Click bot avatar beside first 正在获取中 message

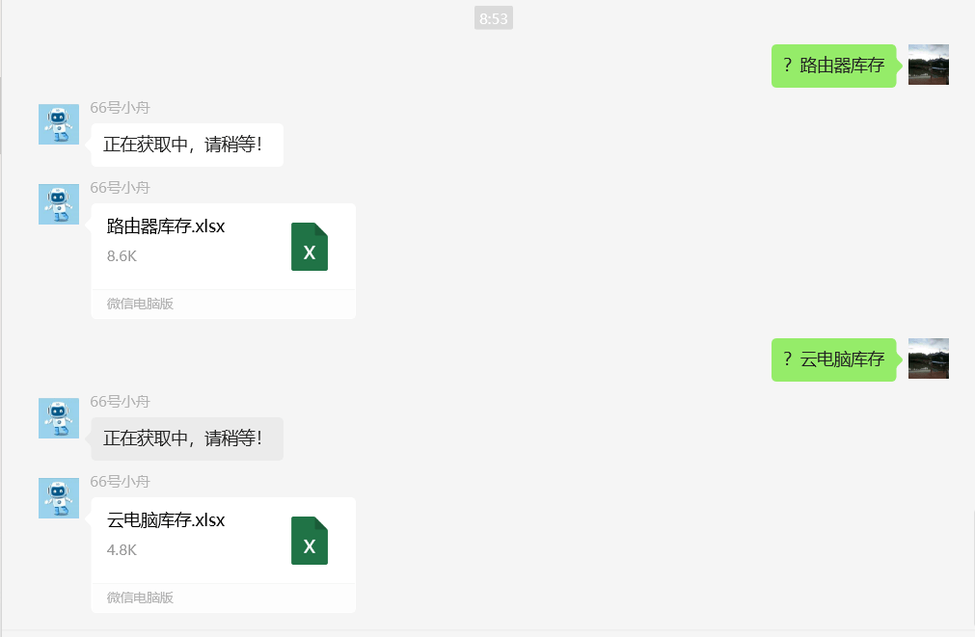59,124
